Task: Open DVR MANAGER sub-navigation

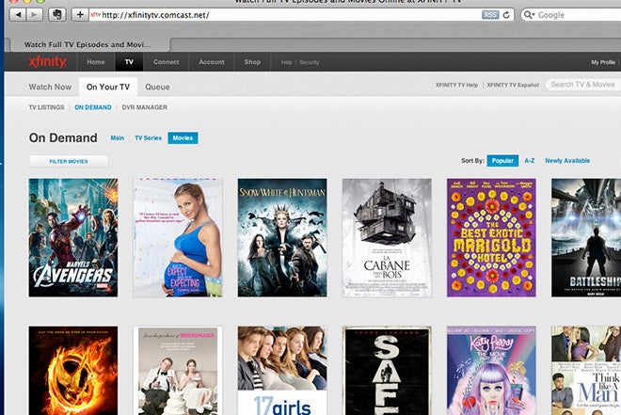Action: pyautogui.click(x=145, y=107)
